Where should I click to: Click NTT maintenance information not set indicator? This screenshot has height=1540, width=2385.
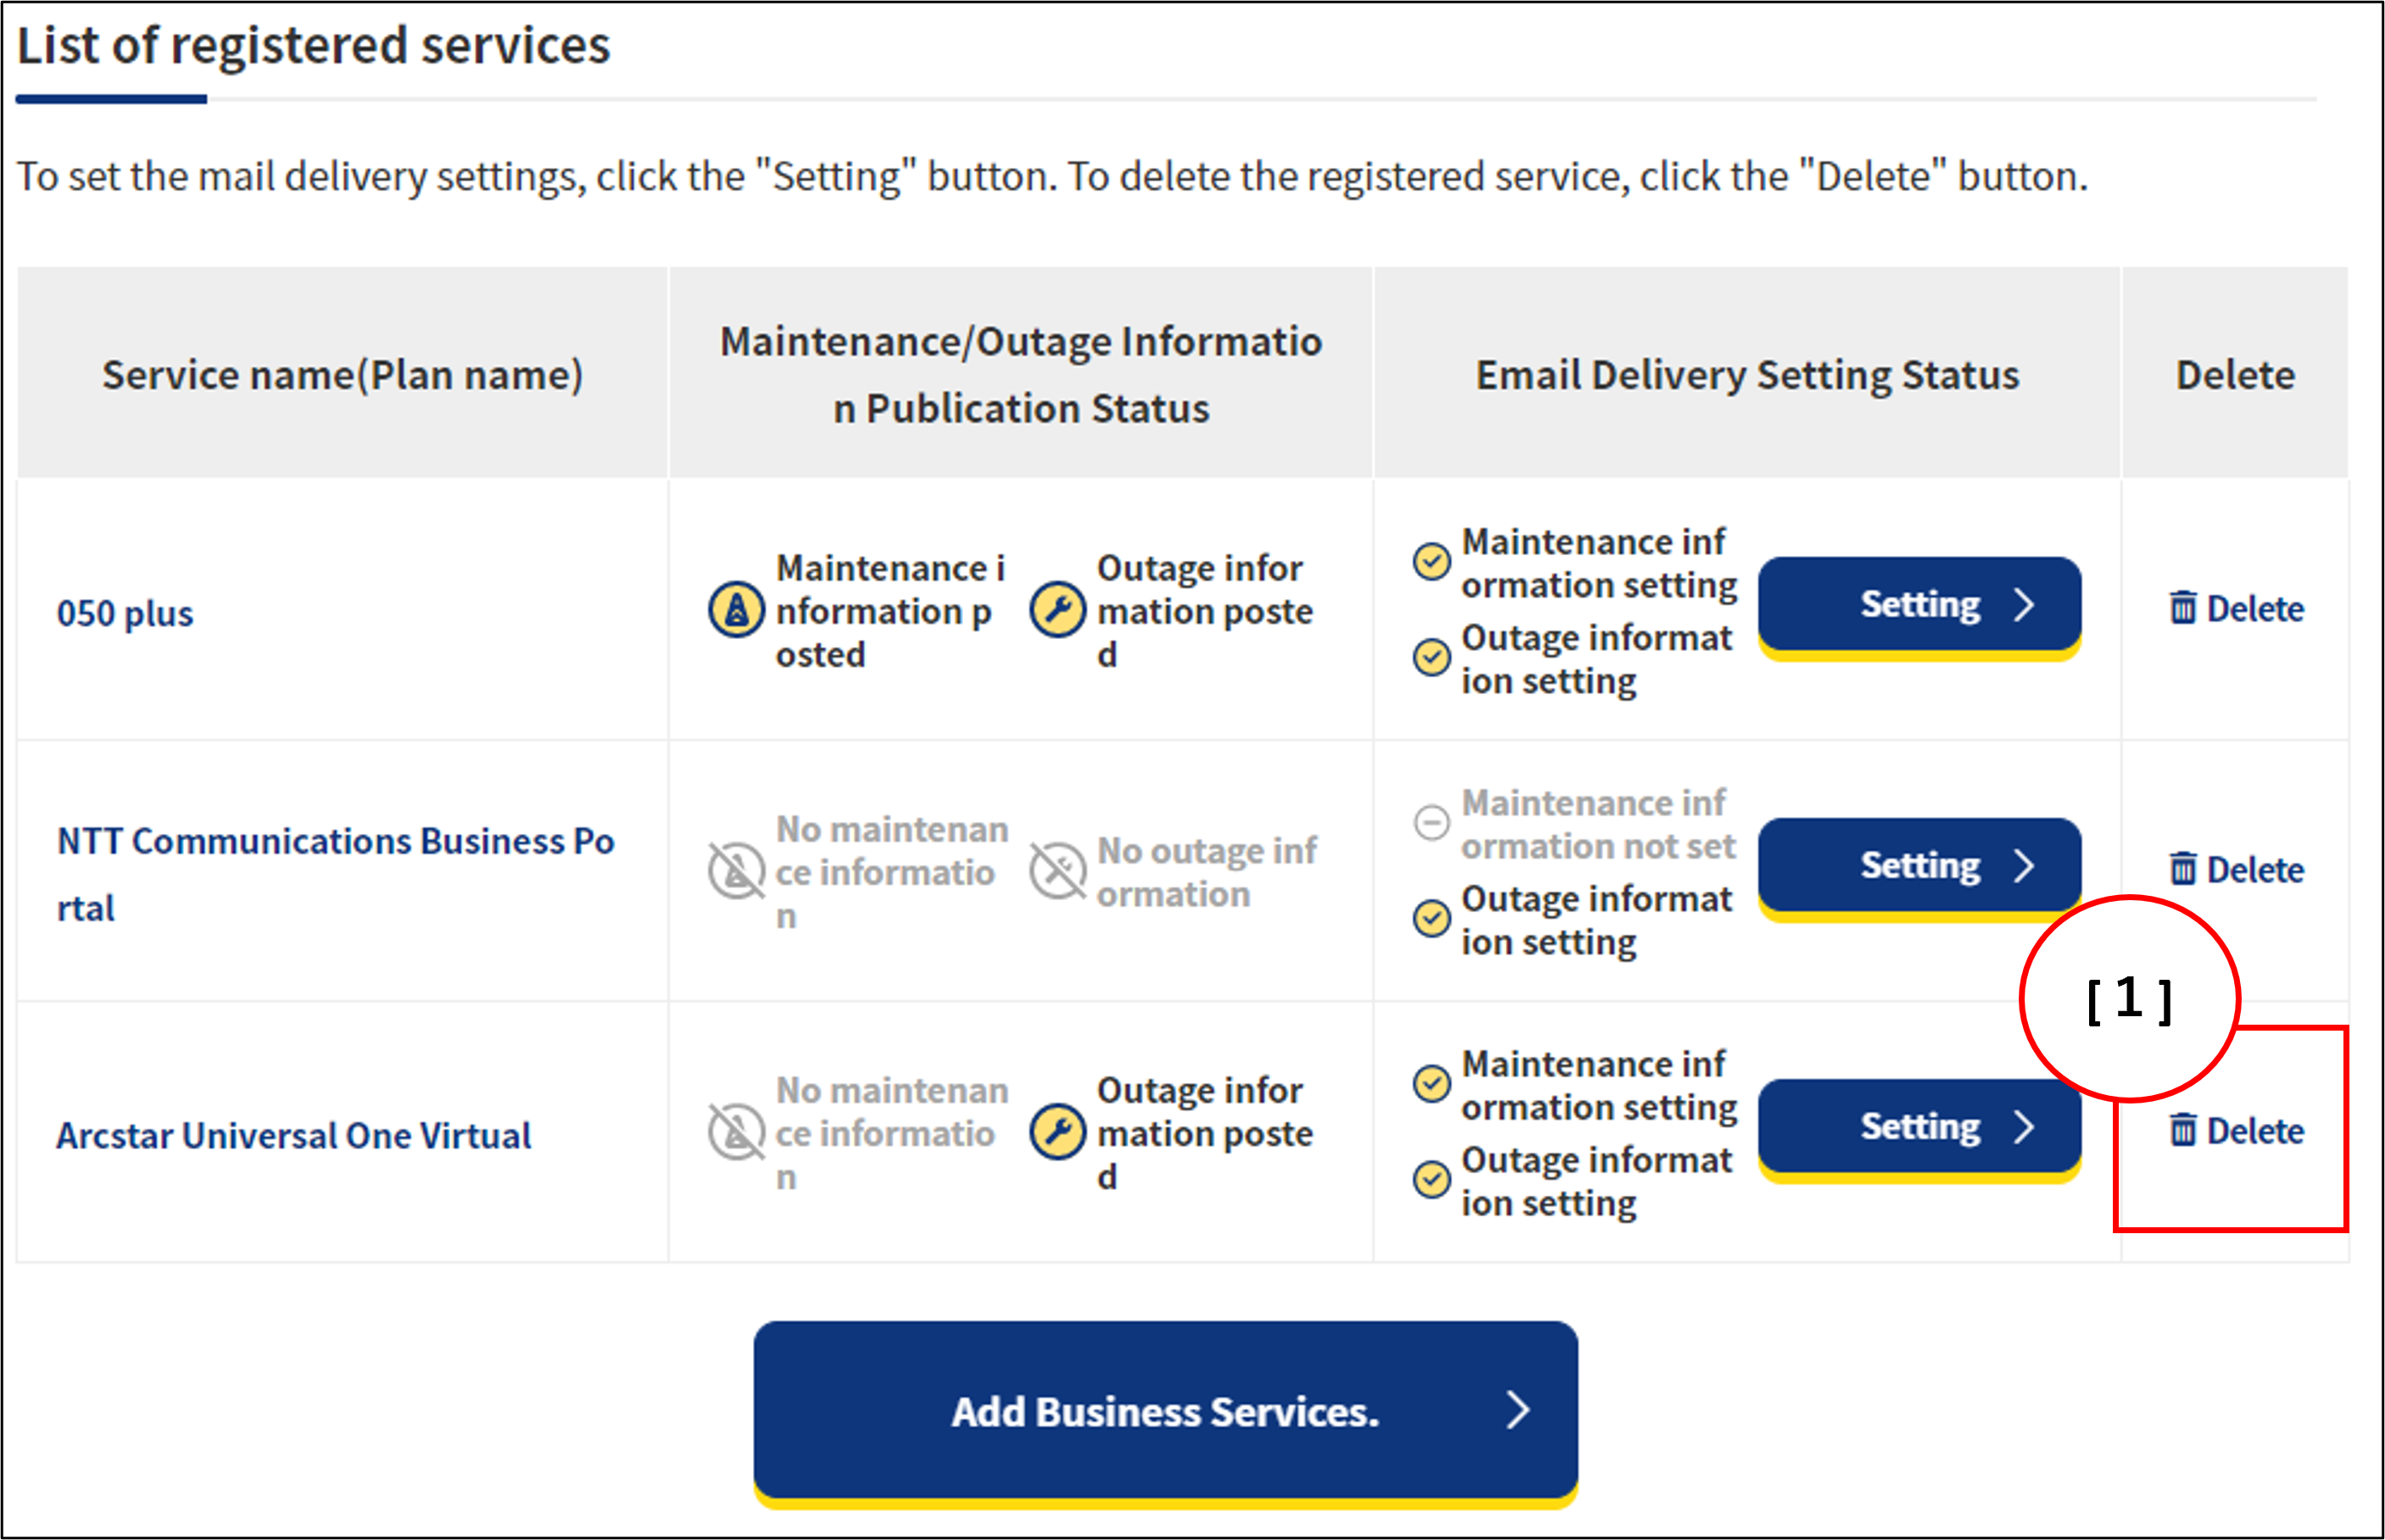tap(1430, 822)
